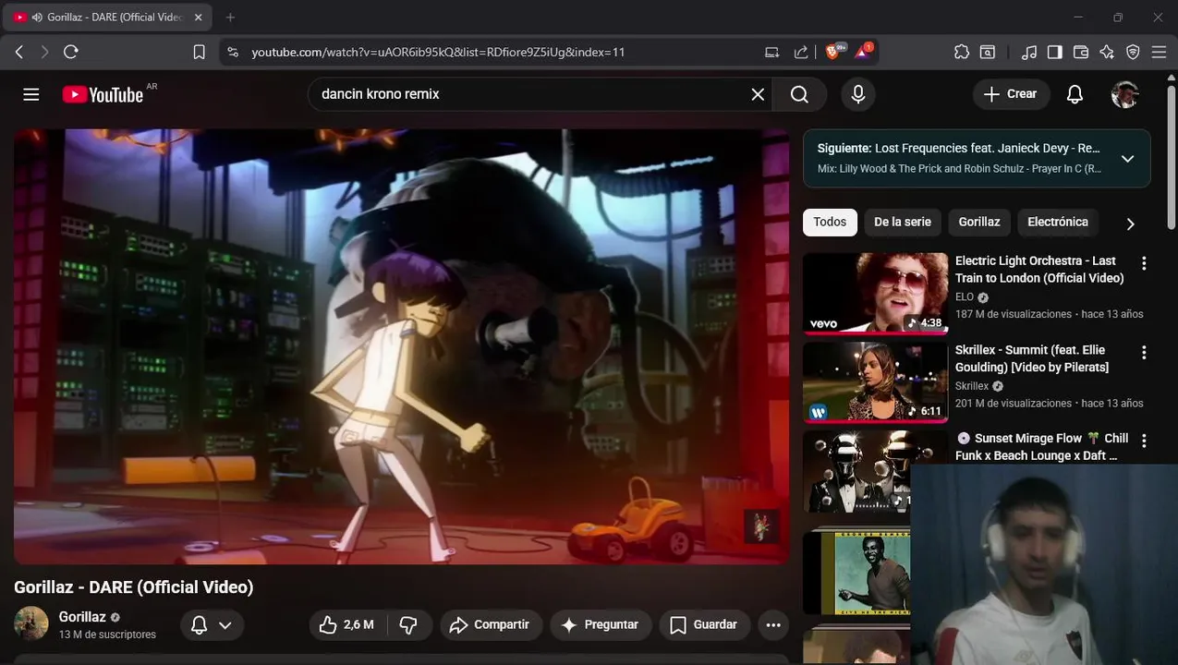Open Brave Rewards triangle icon
Image resolution: width=1178 pixels, height=665 pixels.
point(864,52)
